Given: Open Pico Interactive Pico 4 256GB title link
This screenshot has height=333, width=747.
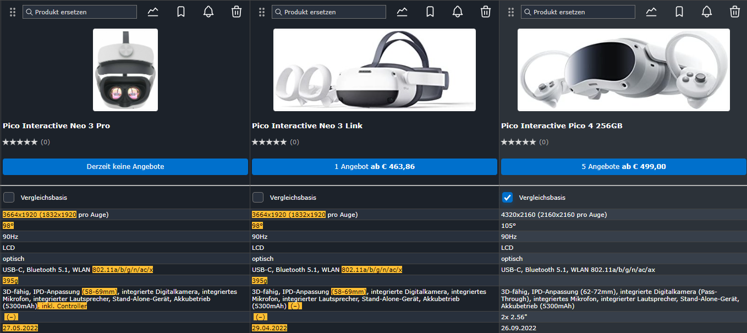Looking at the screenshot, I should click(562, 126).
